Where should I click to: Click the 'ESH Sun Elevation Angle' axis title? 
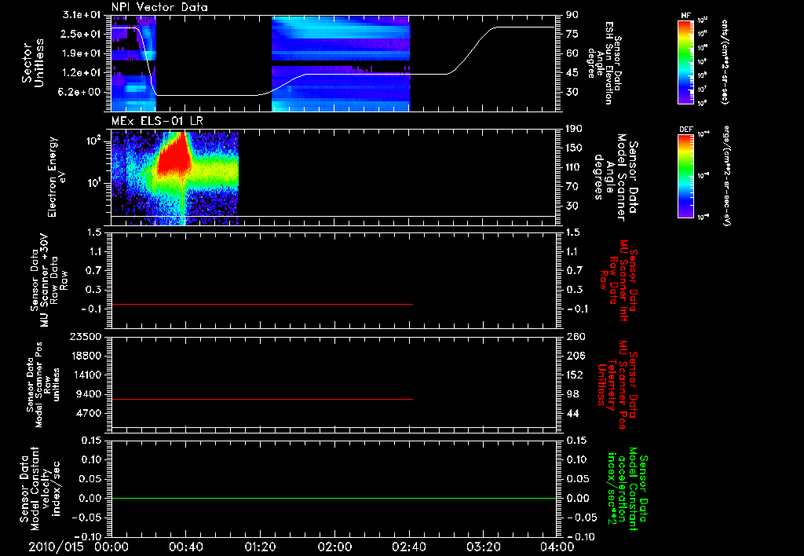click(605, 63)
